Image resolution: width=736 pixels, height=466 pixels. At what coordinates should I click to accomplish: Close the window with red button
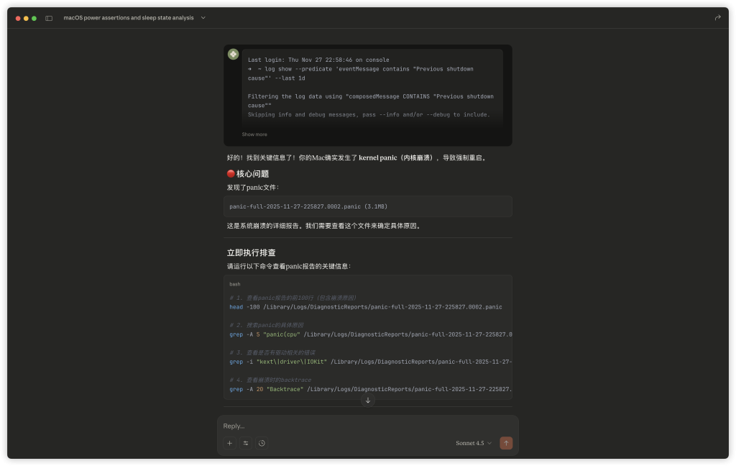point(18,18)
